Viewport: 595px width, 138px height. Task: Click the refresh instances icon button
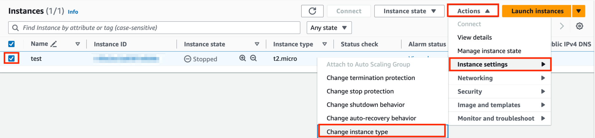[312, 11]
